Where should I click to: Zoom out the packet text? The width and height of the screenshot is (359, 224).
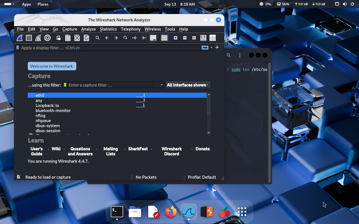(x=185, y=38)
